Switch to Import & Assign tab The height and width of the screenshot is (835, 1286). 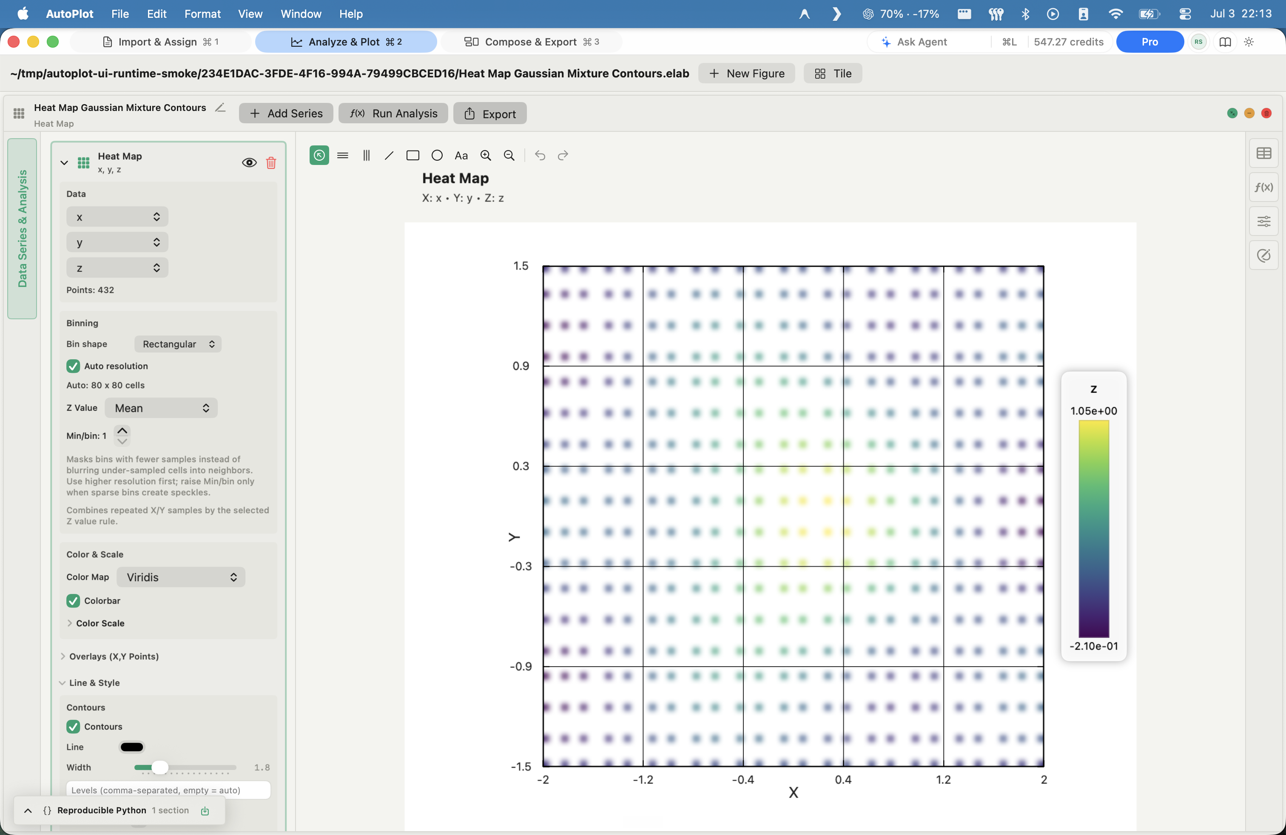[161, 42]
